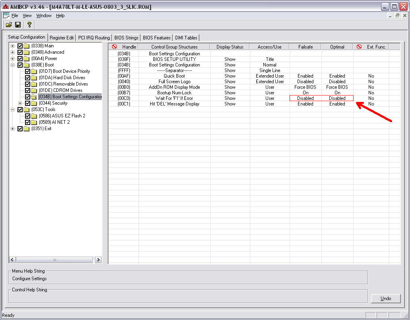Open the Help menu
The image size is (410, 320).
pyautogui.click(x=60, y=16)
